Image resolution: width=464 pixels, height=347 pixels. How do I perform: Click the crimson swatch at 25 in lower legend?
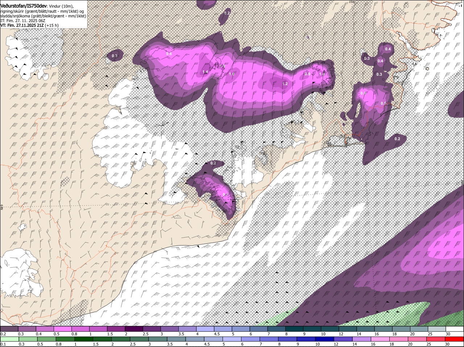(436, 339)
